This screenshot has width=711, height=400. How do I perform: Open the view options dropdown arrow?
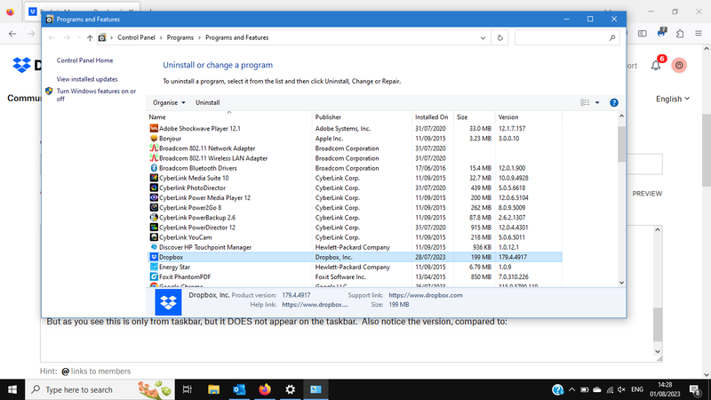tap(597, 102)
